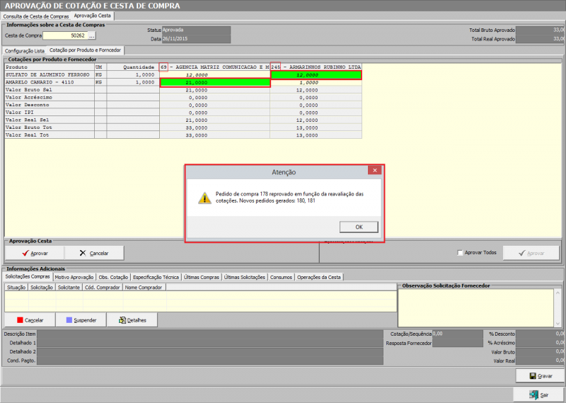
Task: Open Detalhes of the solicitation
Action: 132,320
